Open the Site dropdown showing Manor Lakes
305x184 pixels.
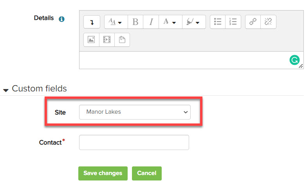click(135, 112)
